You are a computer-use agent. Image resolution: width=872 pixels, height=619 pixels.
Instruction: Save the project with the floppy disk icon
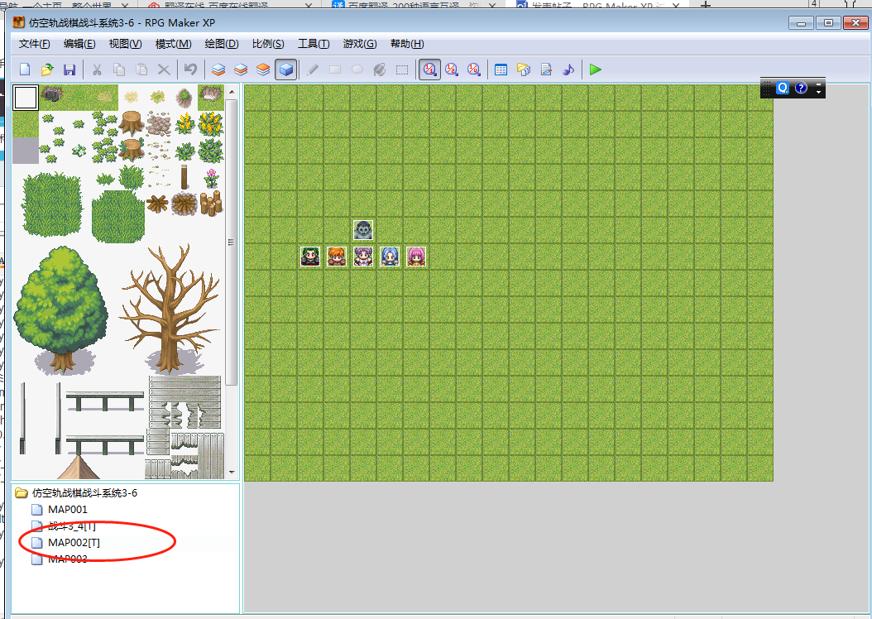click(x=69, y=70)
